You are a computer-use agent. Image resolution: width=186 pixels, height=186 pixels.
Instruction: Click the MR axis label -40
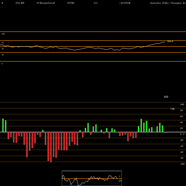tap(182, 146)
